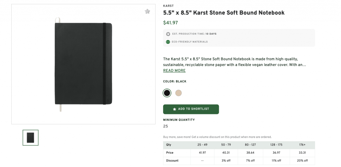Click the main black notebook product image

(x=83, y=64)
